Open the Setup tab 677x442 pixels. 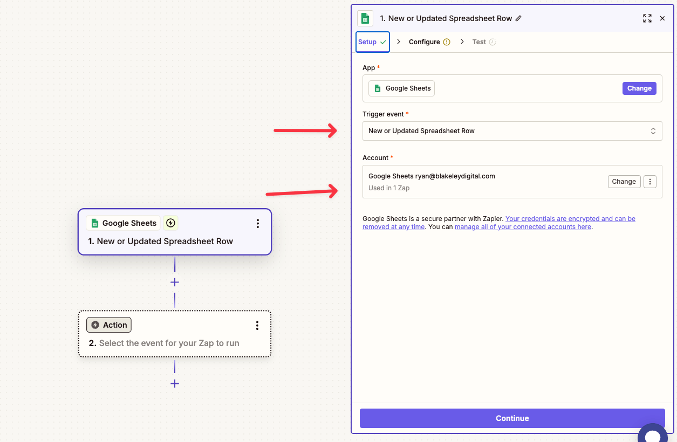[x=373, y=42]
